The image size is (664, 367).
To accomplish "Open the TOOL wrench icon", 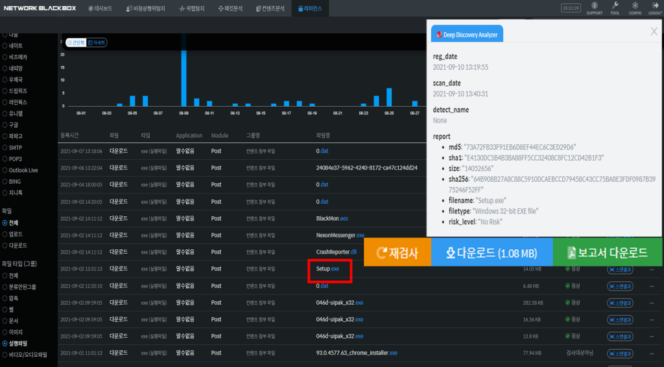I will coord(615,8).
